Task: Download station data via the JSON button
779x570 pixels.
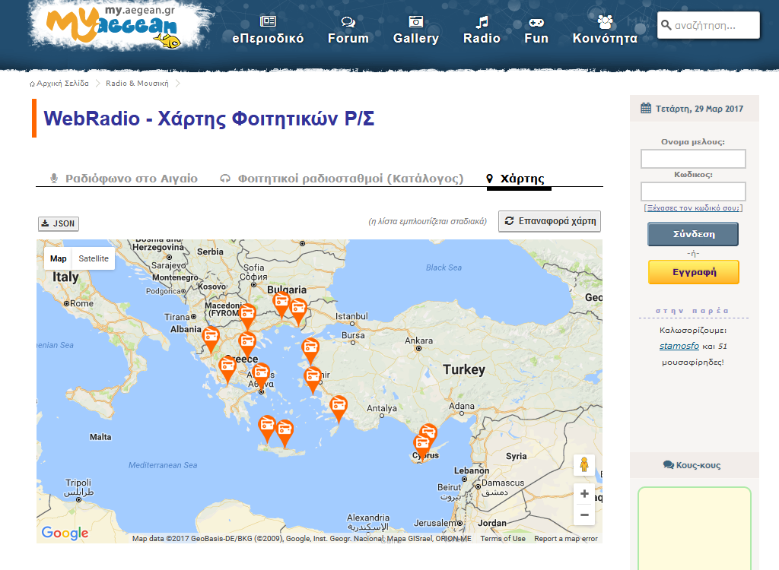Action: tap(58, 223)
